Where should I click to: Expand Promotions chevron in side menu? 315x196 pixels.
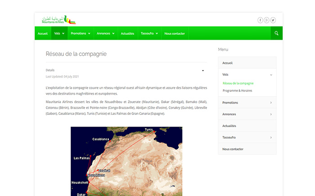click(271, 103)
